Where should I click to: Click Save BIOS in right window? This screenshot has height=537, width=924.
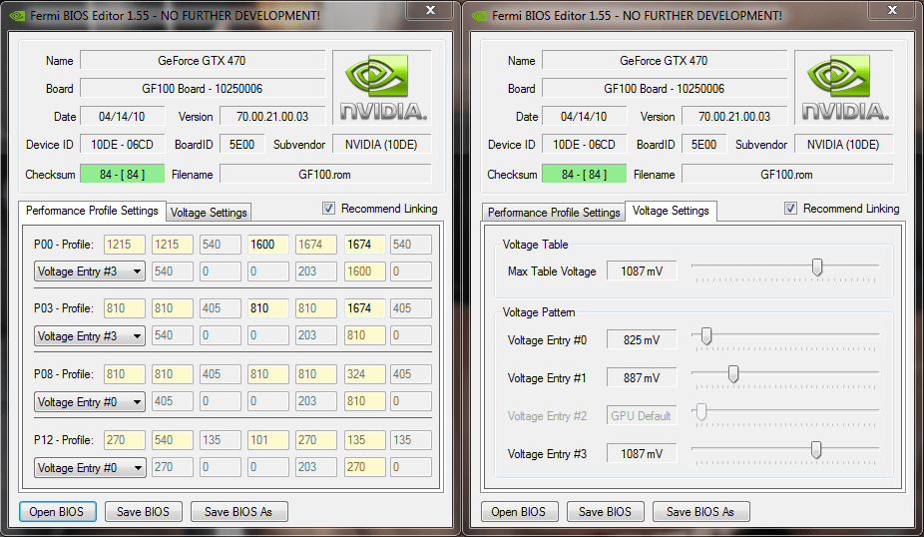(x=606, y=512)
